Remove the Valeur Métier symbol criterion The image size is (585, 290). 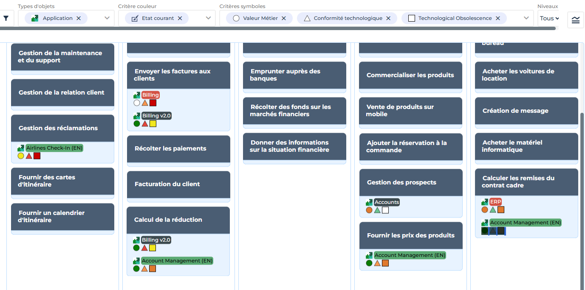284,18
